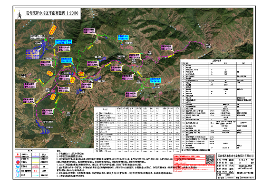Select the design company name in title block
Viewport: 262px width, 185px height.
tap(235, 156)
